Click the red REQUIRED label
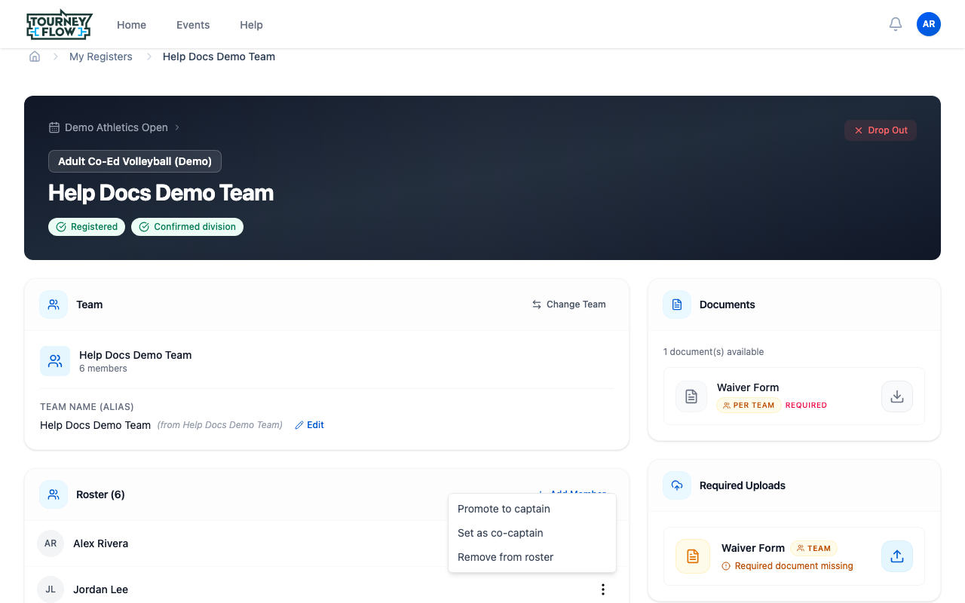The width and height of the screenshot is (965, 603). click(806, 406)
